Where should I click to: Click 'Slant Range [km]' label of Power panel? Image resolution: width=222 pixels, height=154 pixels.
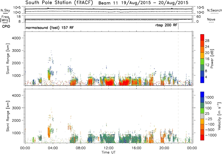point(8,59)
